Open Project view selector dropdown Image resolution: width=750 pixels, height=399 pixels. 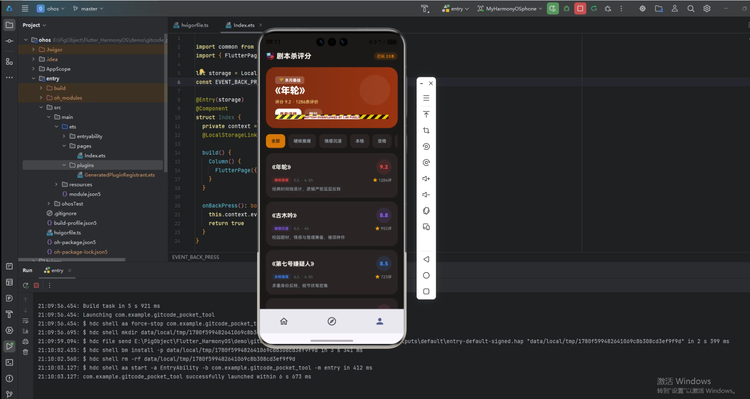click(34, 25)
